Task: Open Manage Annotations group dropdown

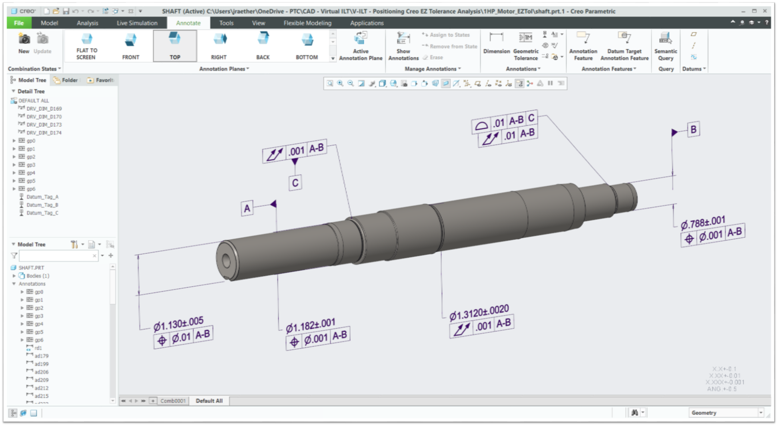Action: coord(433,69)
